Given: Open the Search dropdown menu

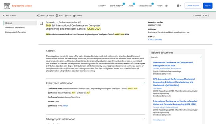Looking at the screenshot, I should [x=102, y=6].
